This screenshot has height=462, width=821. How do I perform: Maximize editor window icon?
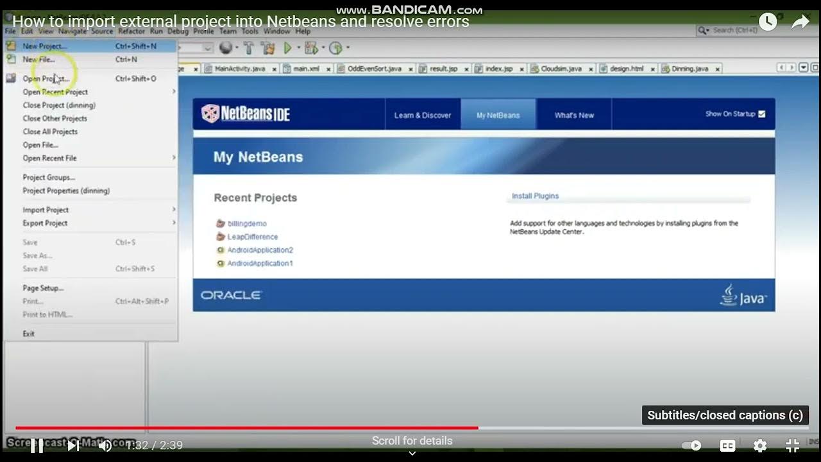pyautogui.click(x=815, y=67)
